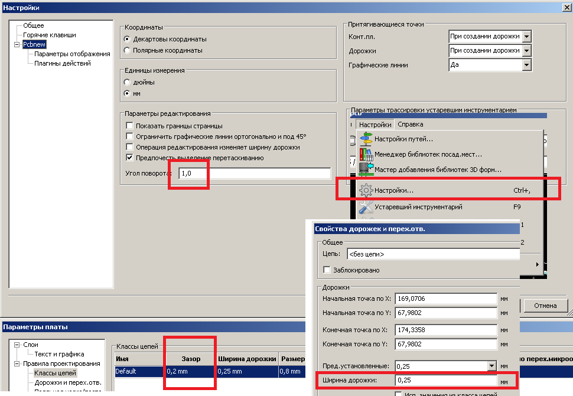Click the Начальная точка по Y field

click(446, 313)
